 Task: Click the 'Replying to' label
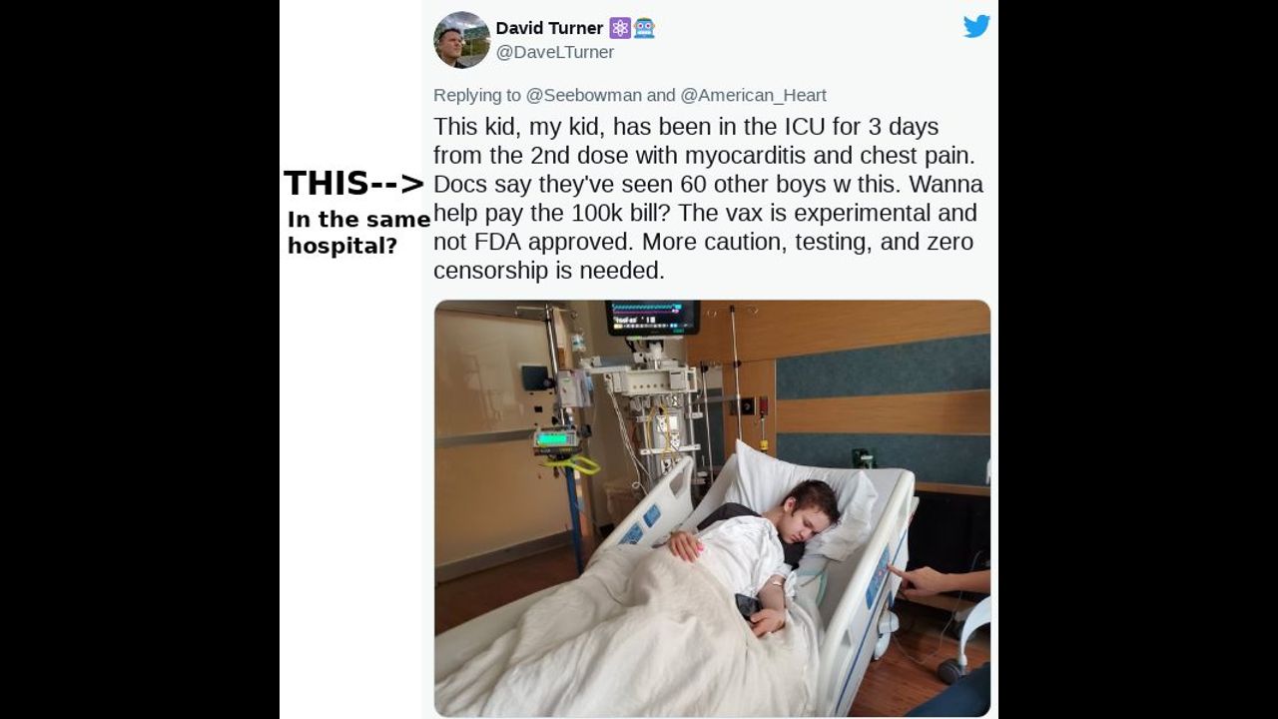(x=477, y=96)
